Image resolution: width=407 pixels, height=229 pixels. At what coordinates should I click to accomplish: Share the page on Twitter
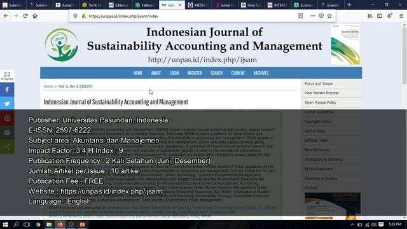[7, 104]
